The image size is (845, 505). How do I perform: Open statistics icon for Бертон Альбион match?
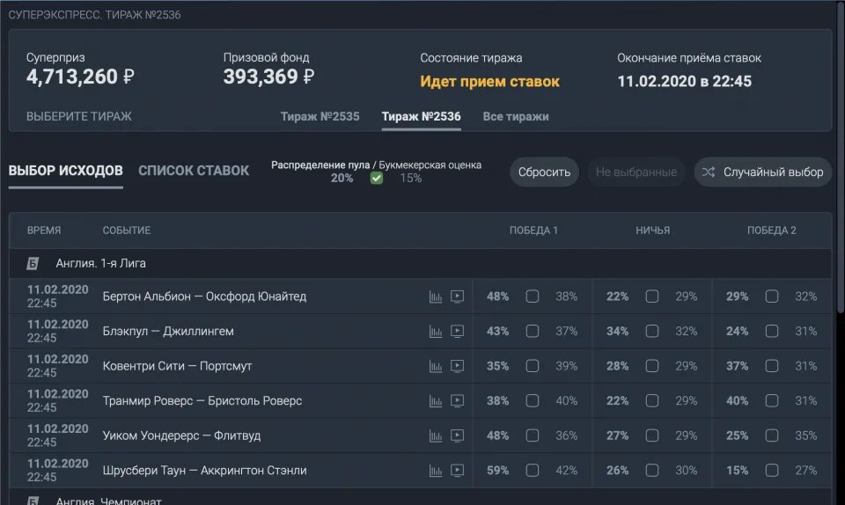pos(436,296)
